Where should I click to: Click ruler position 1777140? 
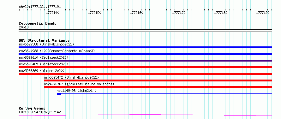(x=52, y=13)
